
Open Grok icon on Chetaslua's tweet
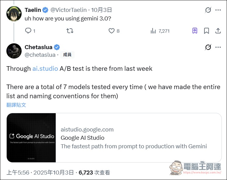click(208, 47)
